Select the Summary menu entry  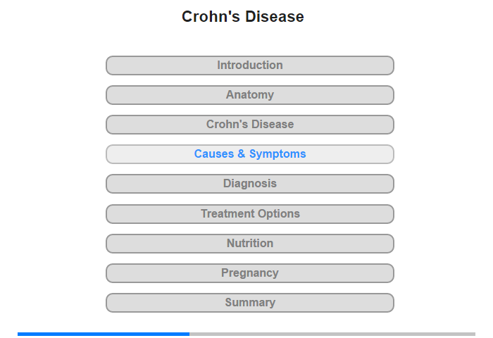point(250,303)
